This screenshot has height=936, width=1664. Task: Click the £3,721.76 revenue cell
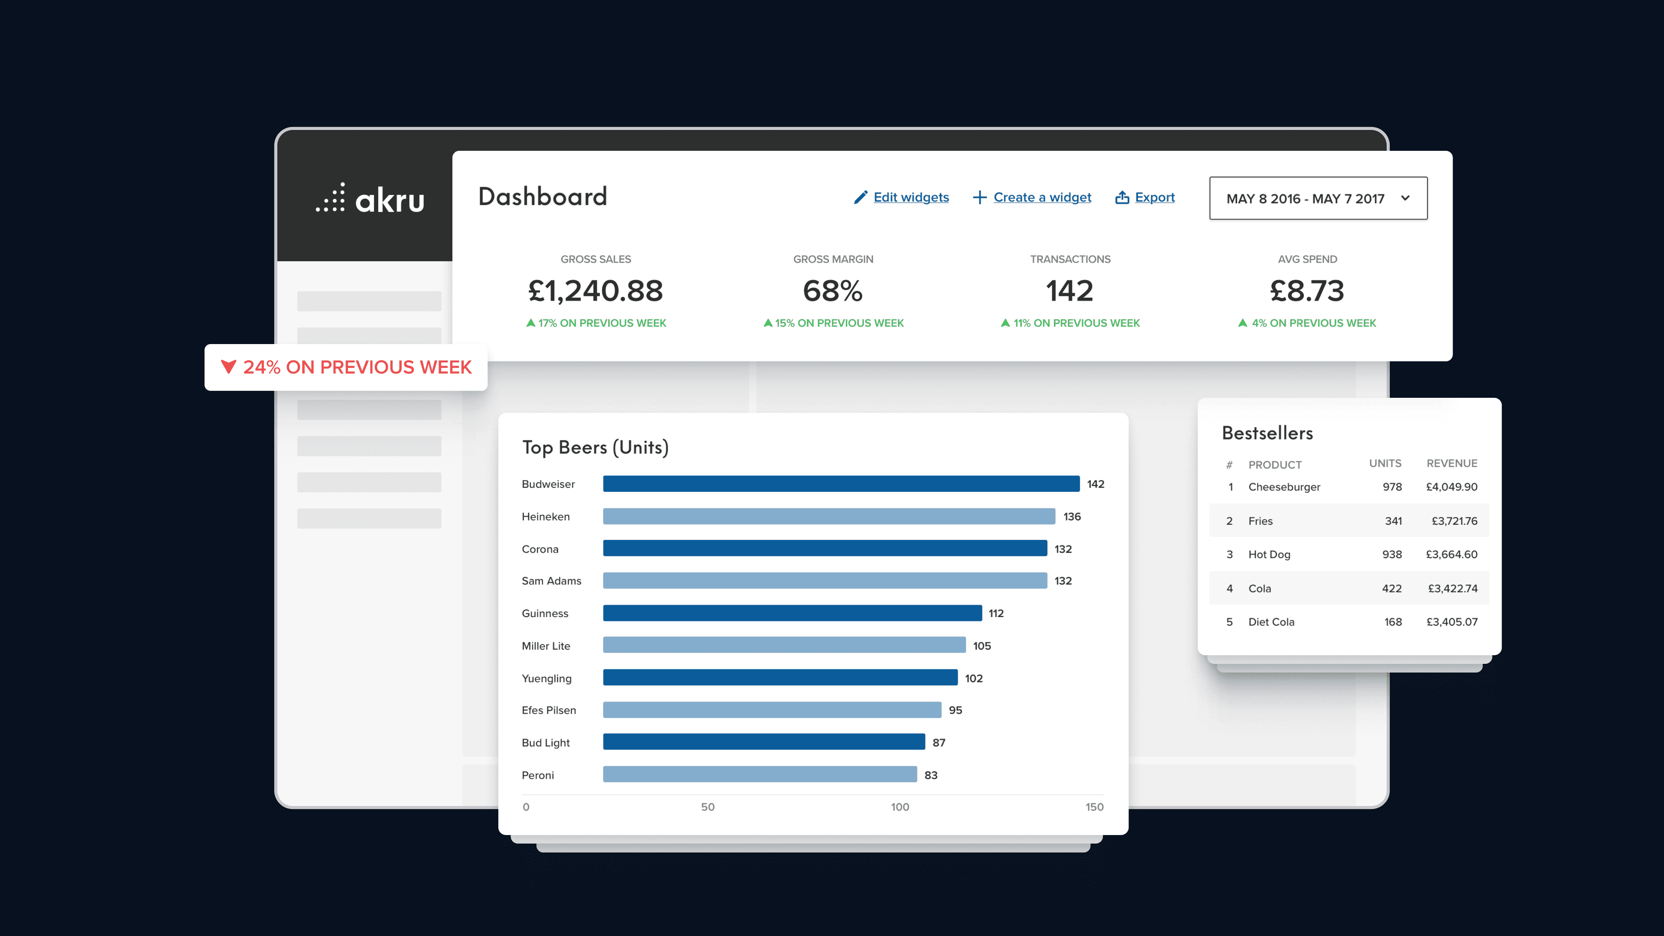[1454, 520]
